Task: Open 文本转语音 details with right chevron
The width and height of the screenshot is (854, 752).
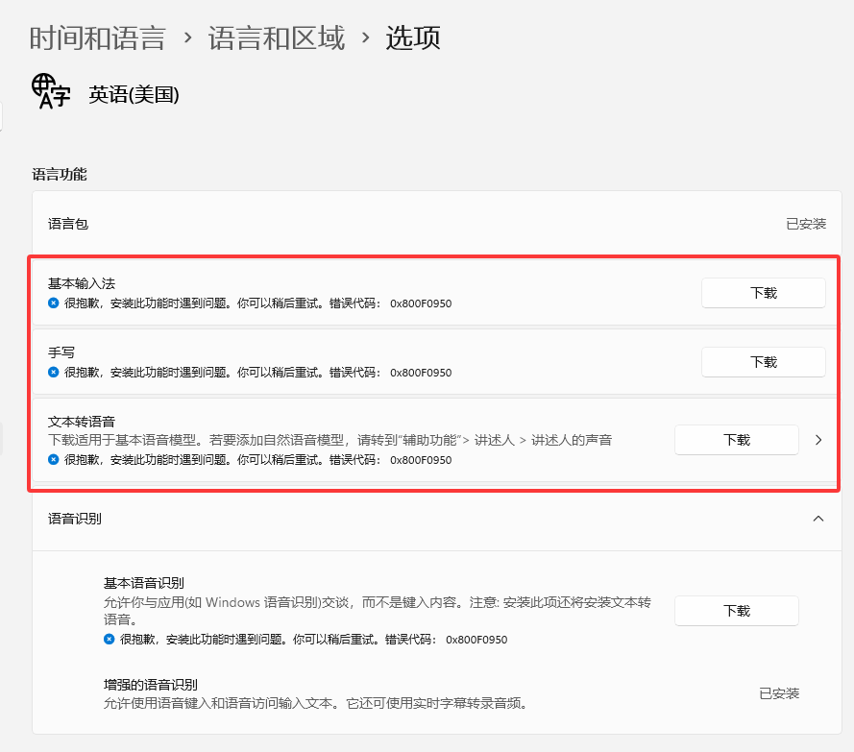Action: (818, 440)
